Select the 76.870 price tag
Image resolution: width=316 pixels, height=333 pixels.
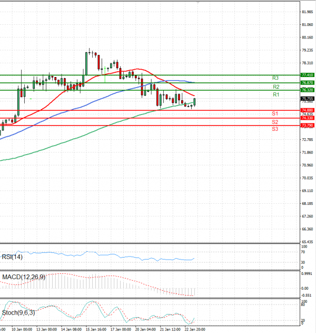tap(308, 83)
